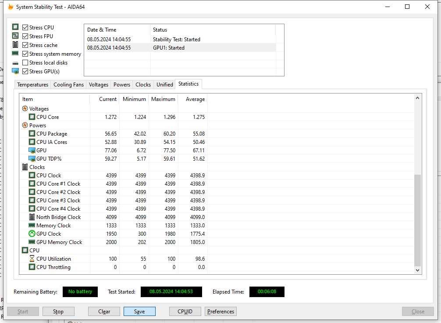Click the Minimum column header
Screen dimensions: 441x323
[134, 99]
